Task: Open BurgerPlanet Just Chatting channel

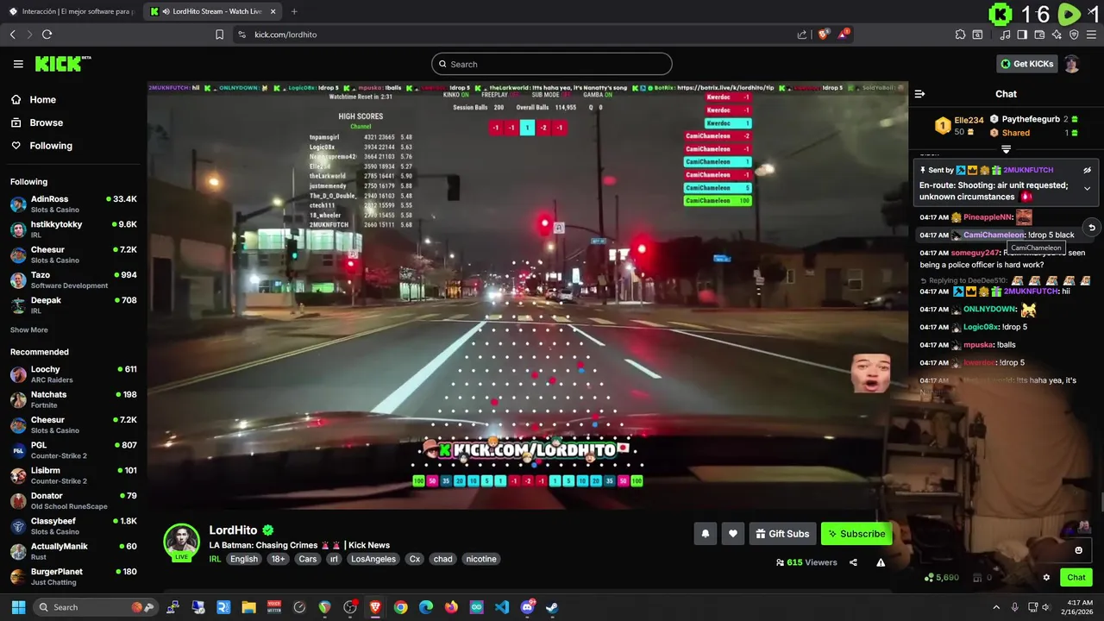Action: coord(73,576)
